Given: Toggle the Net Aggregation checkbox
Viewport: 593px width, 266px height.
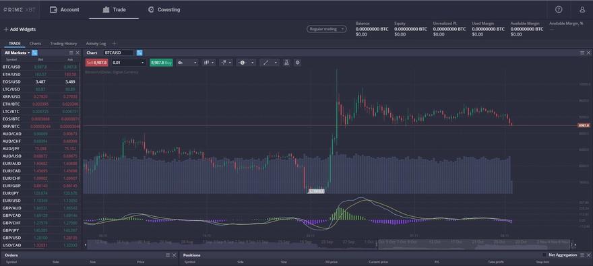Looking at the screenshot, I should coord(544,255).
